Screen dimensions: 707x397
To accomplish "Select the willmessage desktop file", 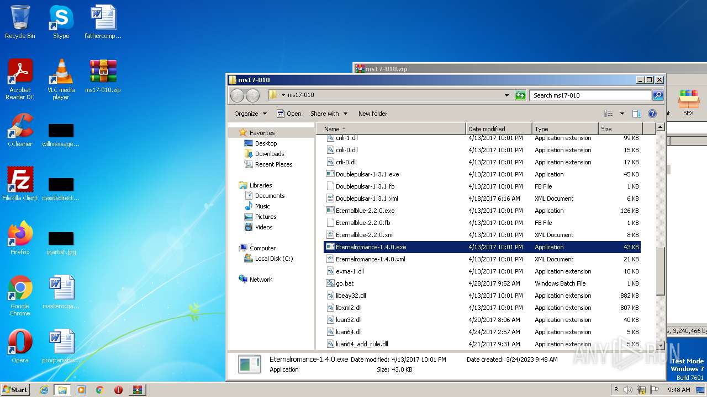I will pyautogui.click(x=61, y=136).
